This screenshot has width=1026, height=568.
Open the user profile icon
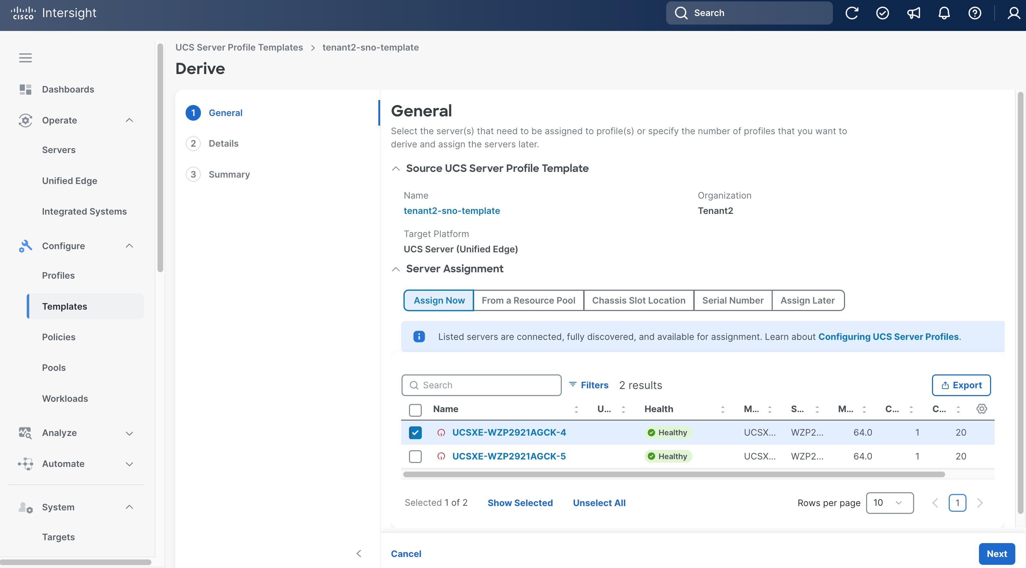(x=1013, y=13)
